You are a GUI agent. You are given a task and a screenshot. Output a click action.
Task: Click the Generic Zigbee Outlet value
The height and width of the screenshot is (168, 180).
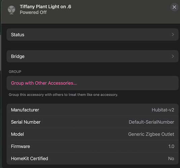coord(151,134)
